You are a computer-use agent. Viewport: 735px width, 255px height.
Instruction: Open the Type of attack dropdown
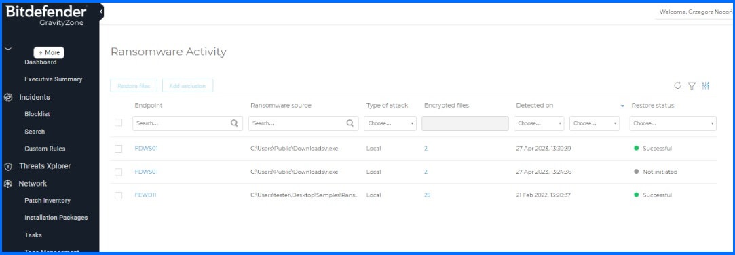click(x=390, y=123)
